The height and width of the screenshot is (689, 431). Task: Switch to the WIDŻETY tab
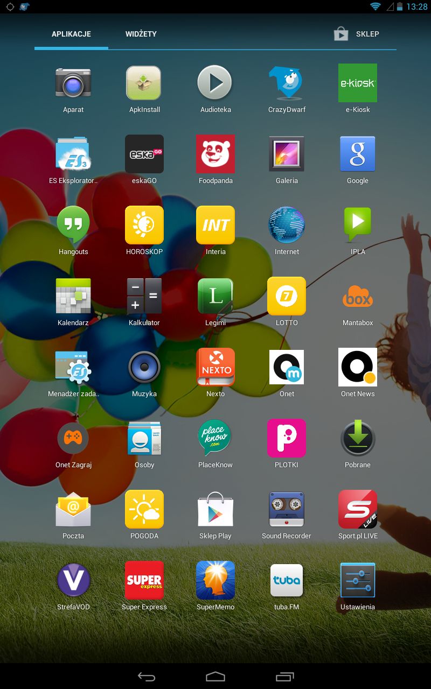pyautogui.click(x=141, y=34)
